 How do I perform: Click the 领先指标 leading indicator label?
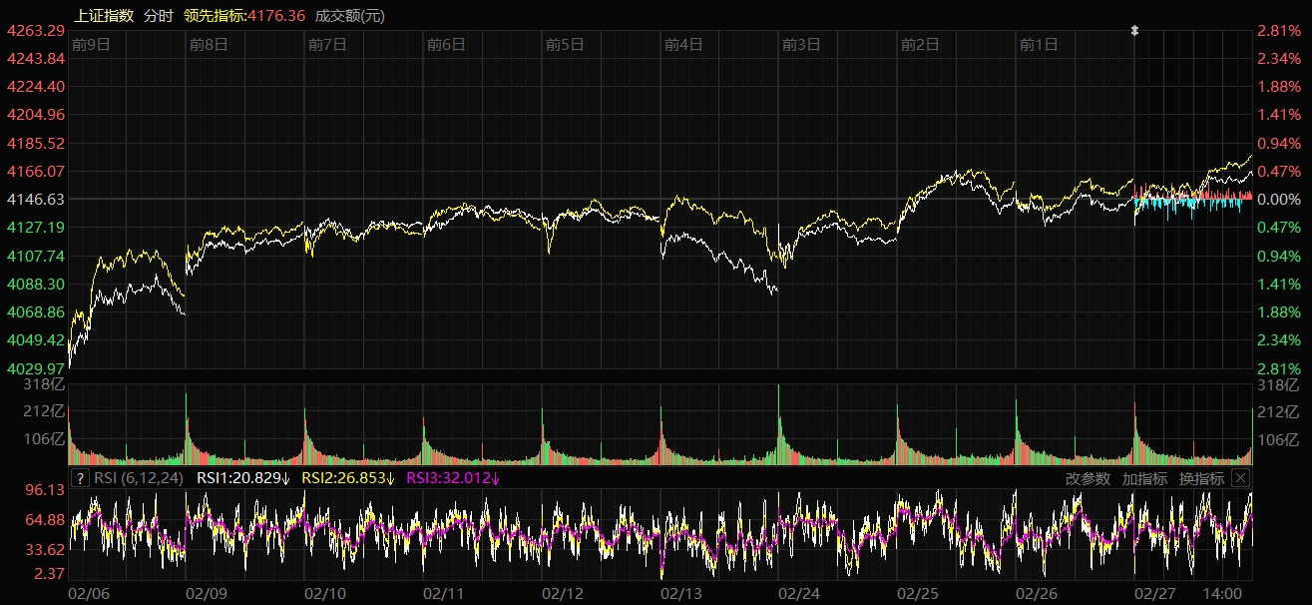point(214,16)
